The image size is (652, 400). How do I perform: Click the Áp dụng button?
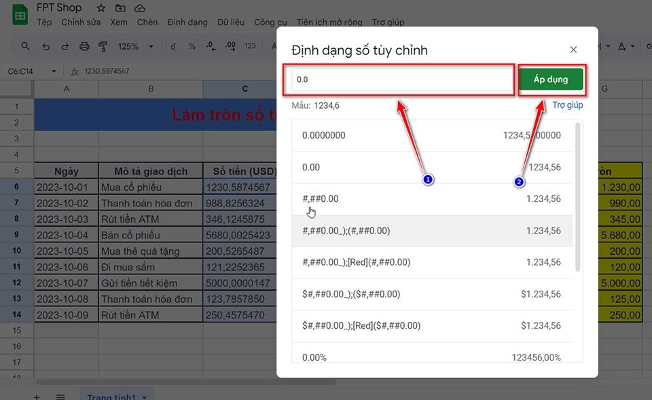(x=551, y=79)
